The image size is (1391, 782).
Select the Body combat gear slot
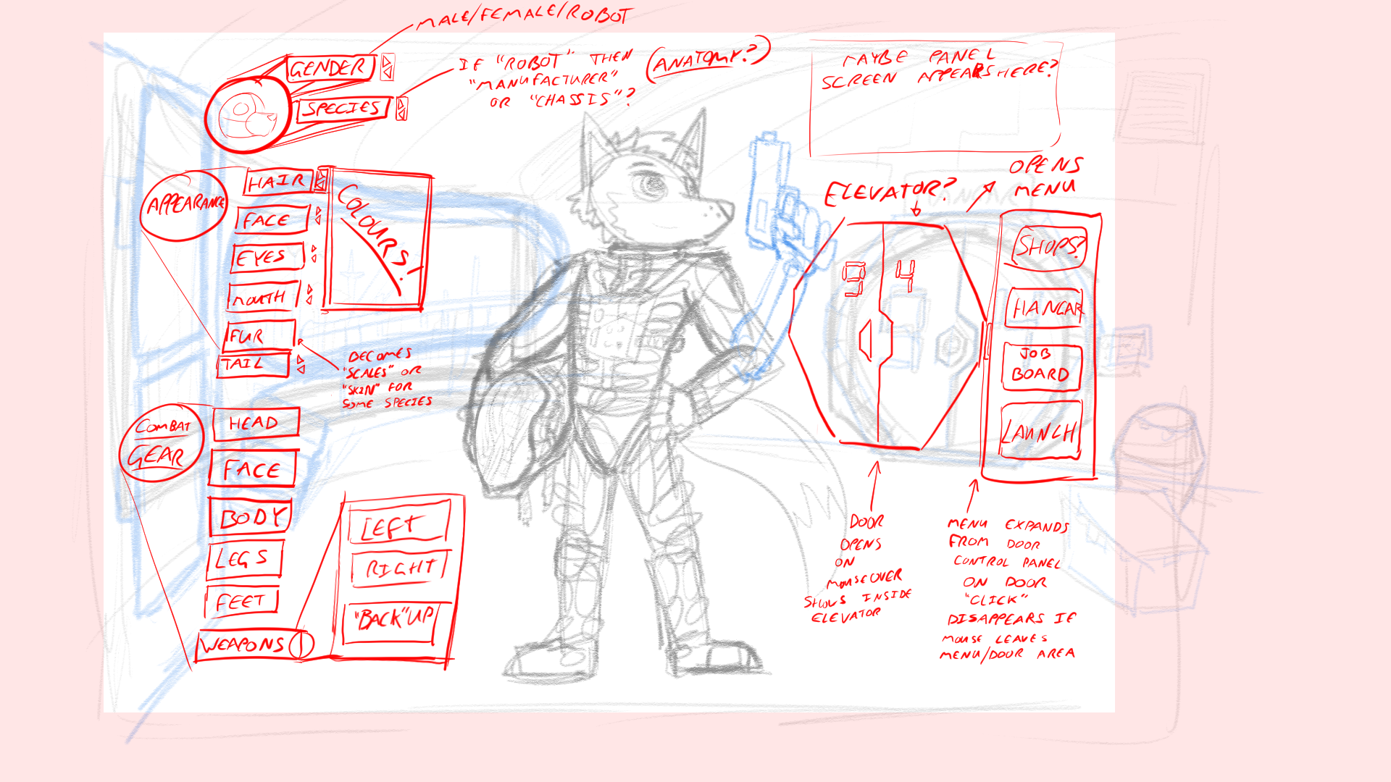[250, 517]
